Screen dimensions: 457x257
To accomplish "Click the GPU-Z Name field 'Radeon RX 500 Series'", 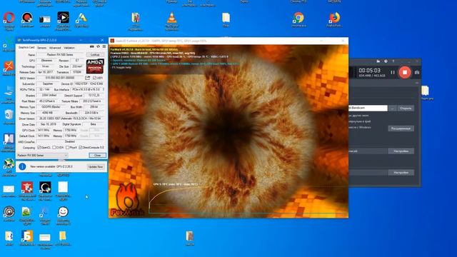I will (60, 55).
